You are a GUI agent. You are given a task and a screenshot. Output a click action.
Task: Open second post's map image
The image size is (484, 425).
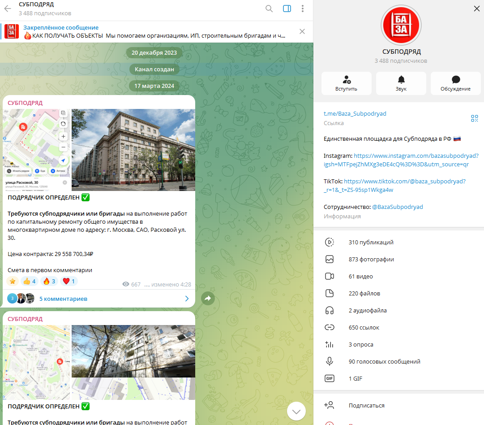click(36, 362)
